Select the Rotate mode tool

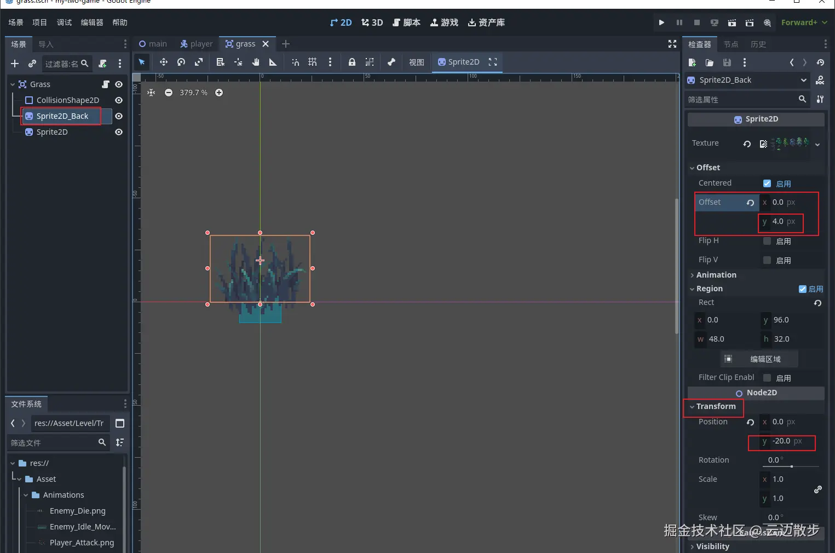click(181, 62)
